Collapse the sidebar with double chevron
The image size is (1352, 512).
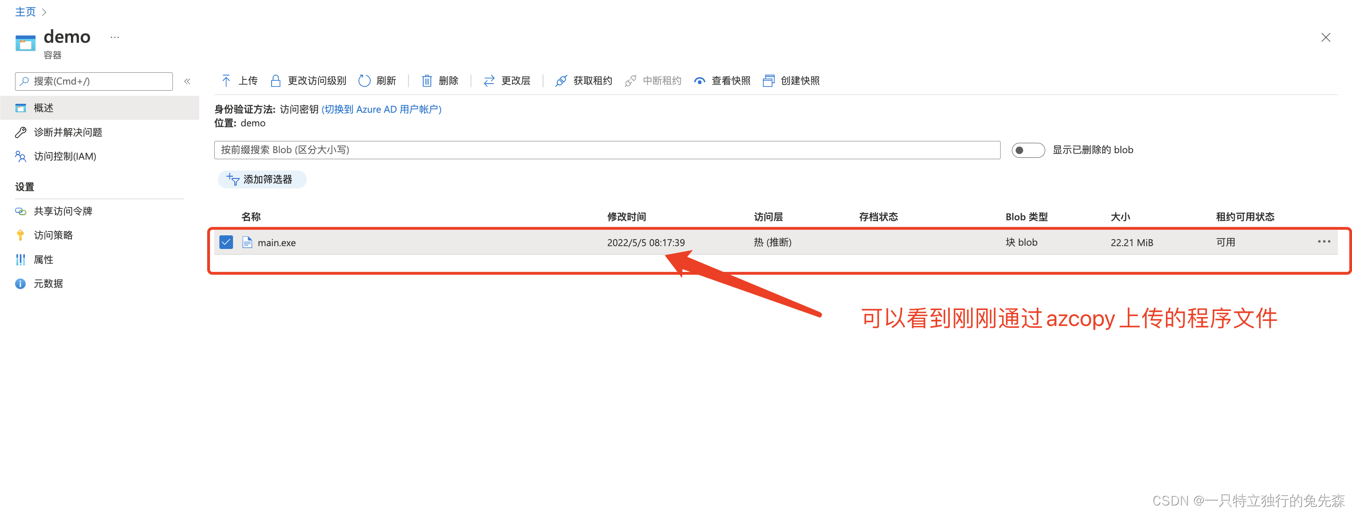click(x=187, y=81)
